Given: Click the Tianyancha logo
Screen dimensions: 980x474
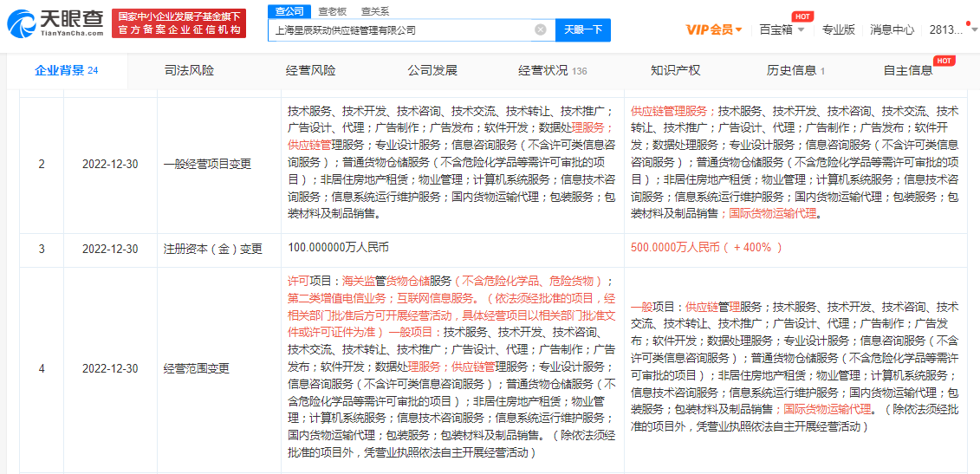Looking at the screenshot, I should (x=55, y=23).
